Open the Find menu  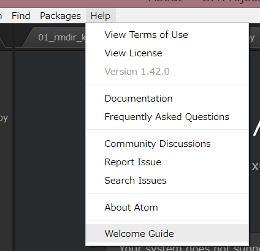coord(21,16)
